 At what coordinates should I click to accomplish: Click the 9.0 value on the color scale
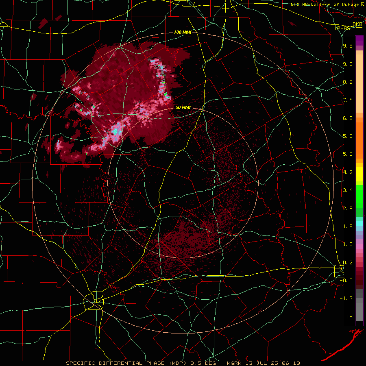point(348,64)
